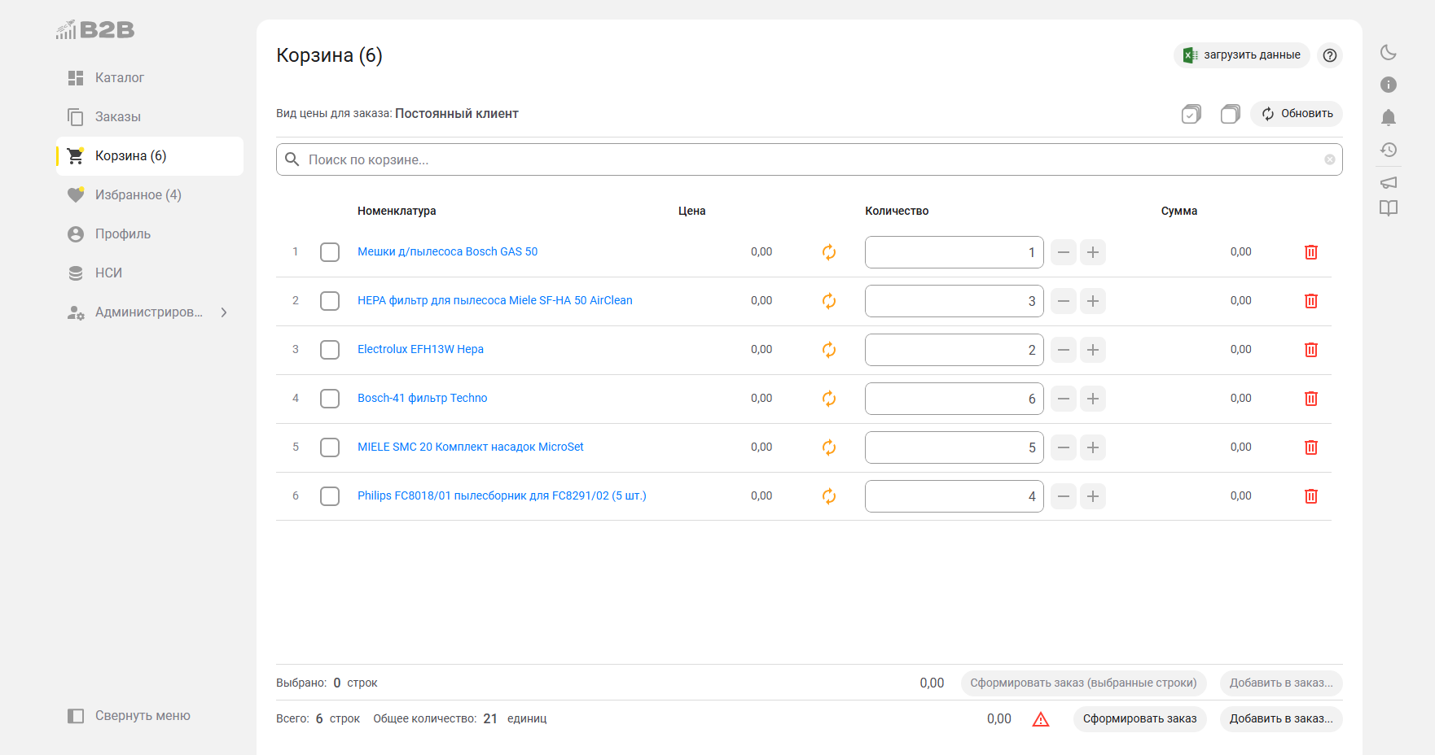Select all rows icon

pyautogui.click(x=1191, y=114)
